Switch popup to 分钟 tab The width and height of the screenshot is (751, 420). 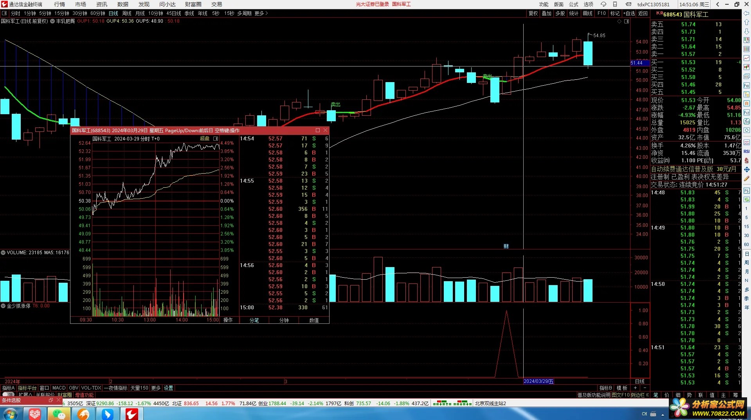pyautogui.click(x=284, y=320)
